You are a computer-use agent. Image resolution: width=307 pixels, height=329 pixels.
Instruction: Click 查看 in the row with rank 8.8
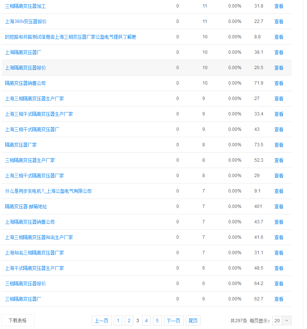pos(279,37)
